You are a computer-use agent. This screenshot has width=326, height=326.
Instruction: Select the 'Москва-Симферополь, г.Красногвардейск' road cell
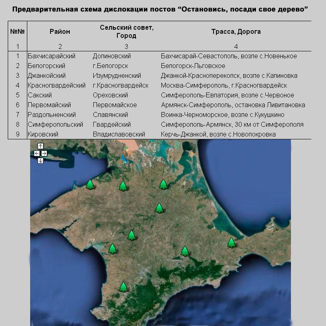[x=224, y=85]
